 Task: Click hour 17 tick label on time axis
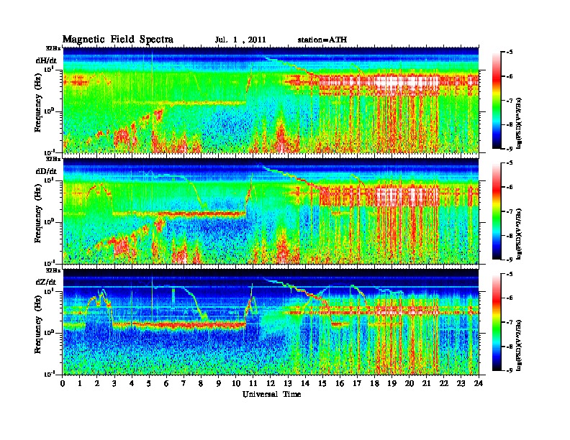click(358, 383)
